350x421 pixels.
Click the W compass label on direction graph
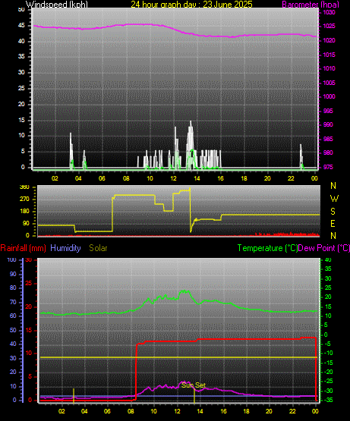coord(334,199)
